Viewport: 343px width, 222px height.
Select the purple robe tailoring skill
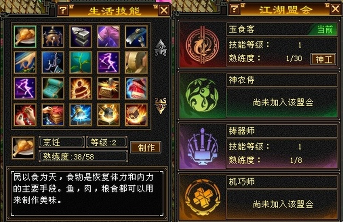pos(108,37)
